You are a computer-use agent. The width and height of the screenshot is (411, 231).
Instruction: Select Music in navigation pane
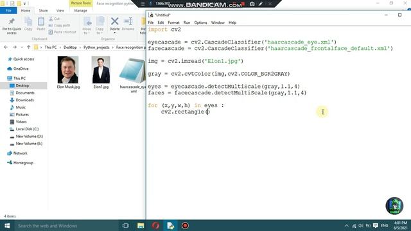(21, 107)
